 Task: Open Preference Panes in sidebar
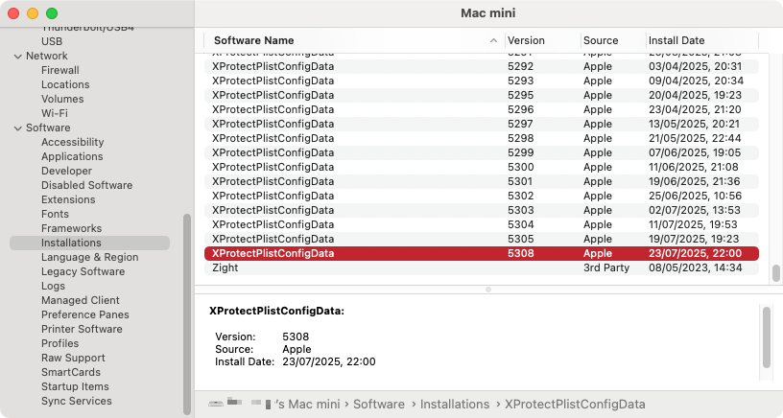click(x=84, y=314)
